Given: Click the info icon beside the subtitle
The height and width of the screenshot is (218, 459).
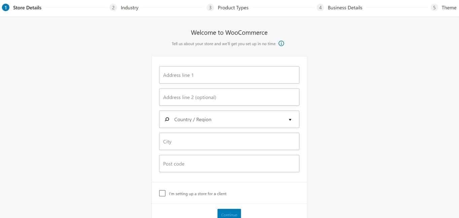Looking at the screenshot, I should [281, 44].
